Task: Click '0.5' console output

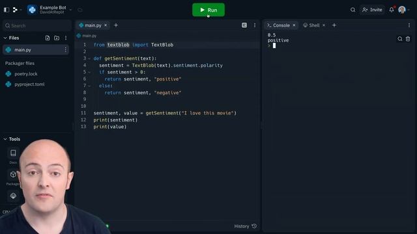Action: click(272, 35)
